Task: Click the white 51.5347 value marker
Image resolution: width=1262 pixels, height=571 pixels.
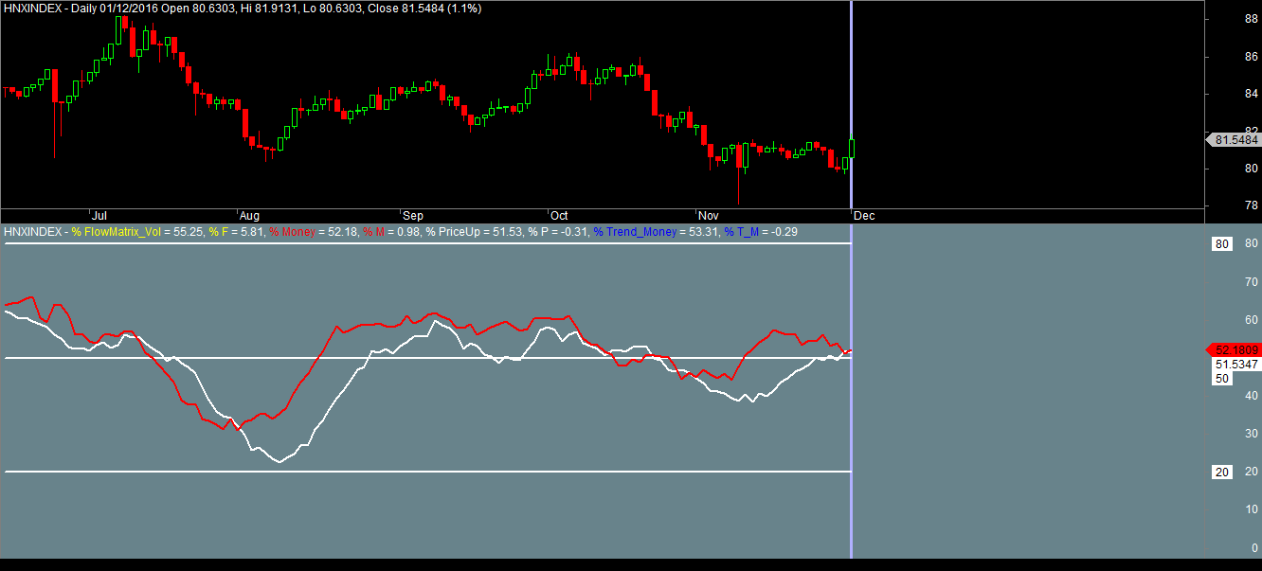Action: pos(1235,364)
